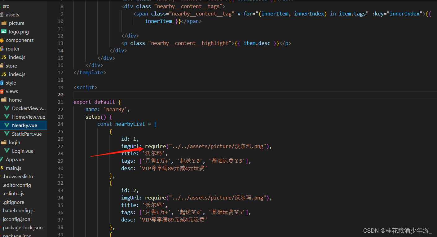Click the Vue icon beside App.vue
The width and height of the screenshot is (437, 237).
pyautogui.click(x=2, y=160)
